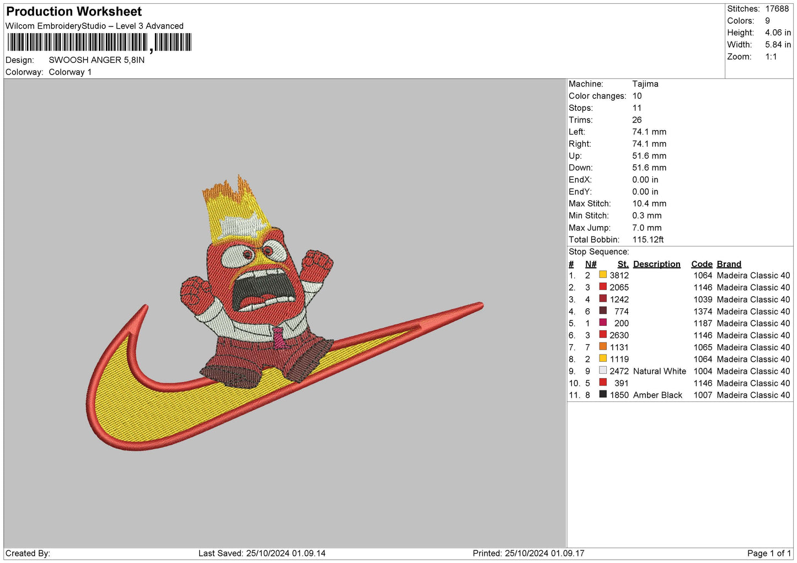The image size is (797, 563).
Task: Click the 'Last Saved: 25/10/2024 01.09.14' text
Action: 262,554
